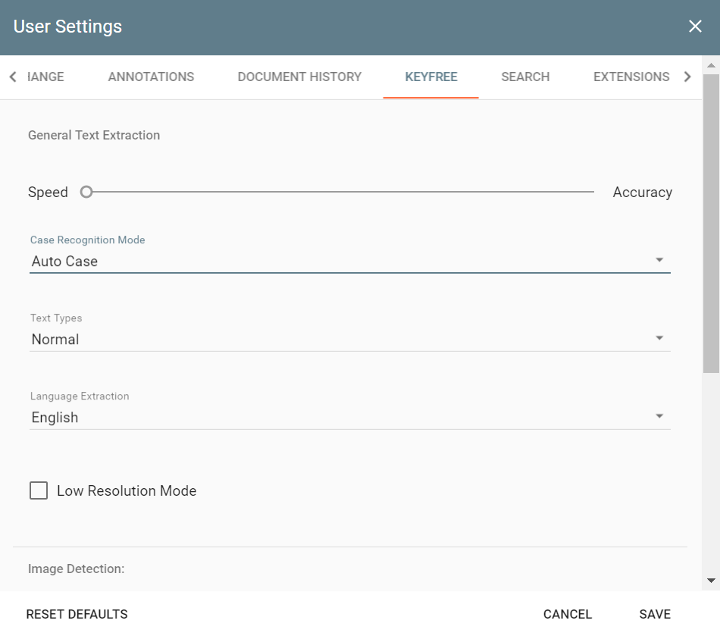Click the Speed slider handle
This screenshot has width=720, height=636.
point(86,192)
